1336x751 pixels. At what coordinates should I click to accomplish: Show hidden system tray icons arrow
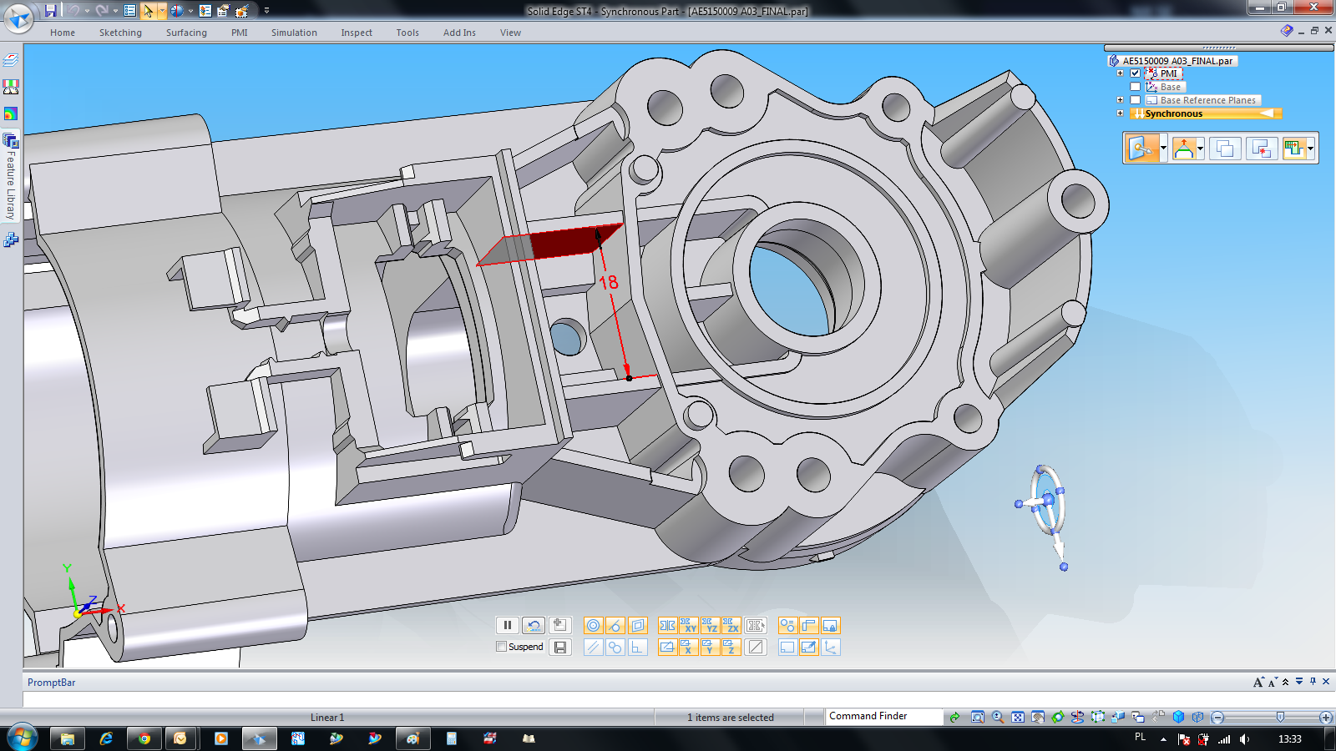[x=1163, y=738]
